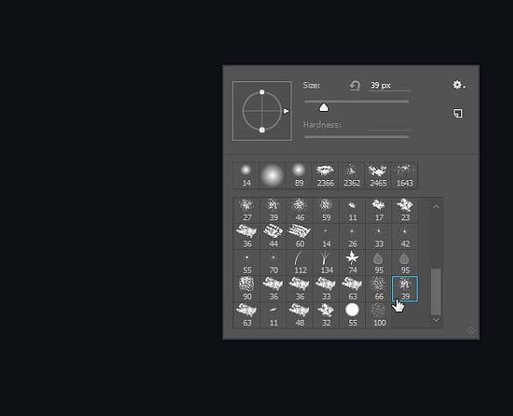The height and width of the screenshot is (416, 513).
Task: Click the Size slider handle
Action: [x=324, y=107]
